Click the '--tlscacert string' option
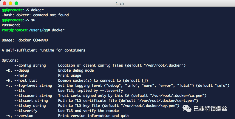 click(33, 96)
